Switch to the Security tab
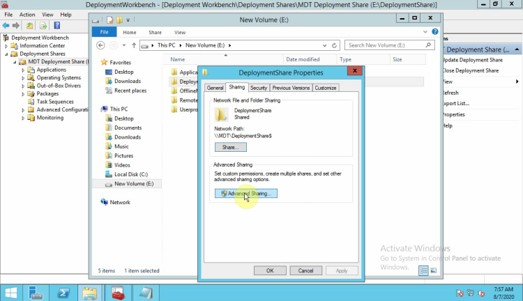Viewport: 523px width, 301px height. 258,88
